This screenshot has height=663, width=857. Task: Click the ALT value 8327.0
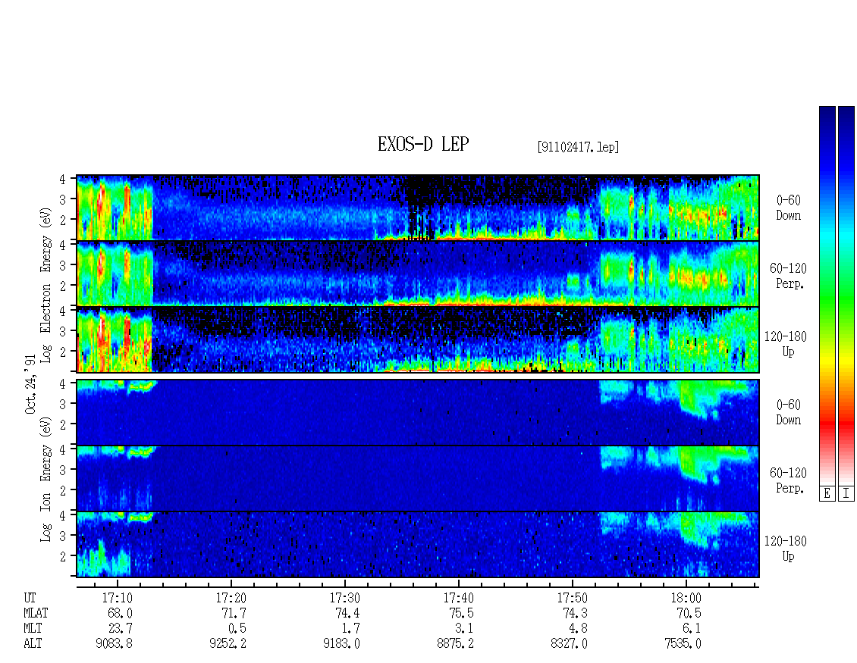pyautogui.click(x=569, y=644)
